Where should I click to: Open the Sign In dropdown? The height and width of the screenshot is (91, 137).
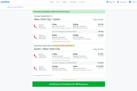pos(111,2)
